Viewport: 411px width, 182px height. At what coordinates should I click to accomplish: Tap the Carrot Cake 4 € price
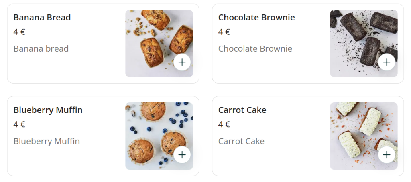pos(224,124)
